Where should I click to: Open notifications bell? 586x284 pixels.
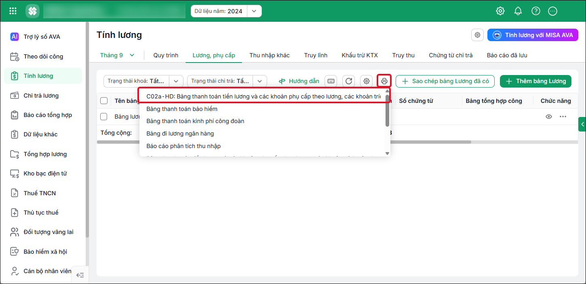[x=518, y=11]
